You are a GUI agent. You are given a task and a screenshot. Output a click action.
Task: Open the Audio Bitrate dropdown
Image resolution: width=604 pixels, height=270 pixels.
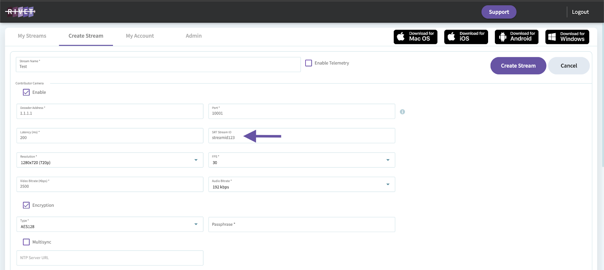pyautogui.click(x=302, y=185)
